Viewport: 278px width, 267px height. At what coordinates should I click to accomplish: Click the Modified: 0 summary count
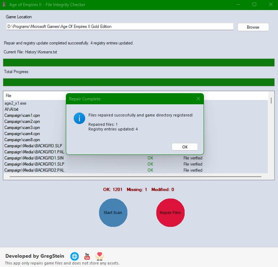[162, 190]
